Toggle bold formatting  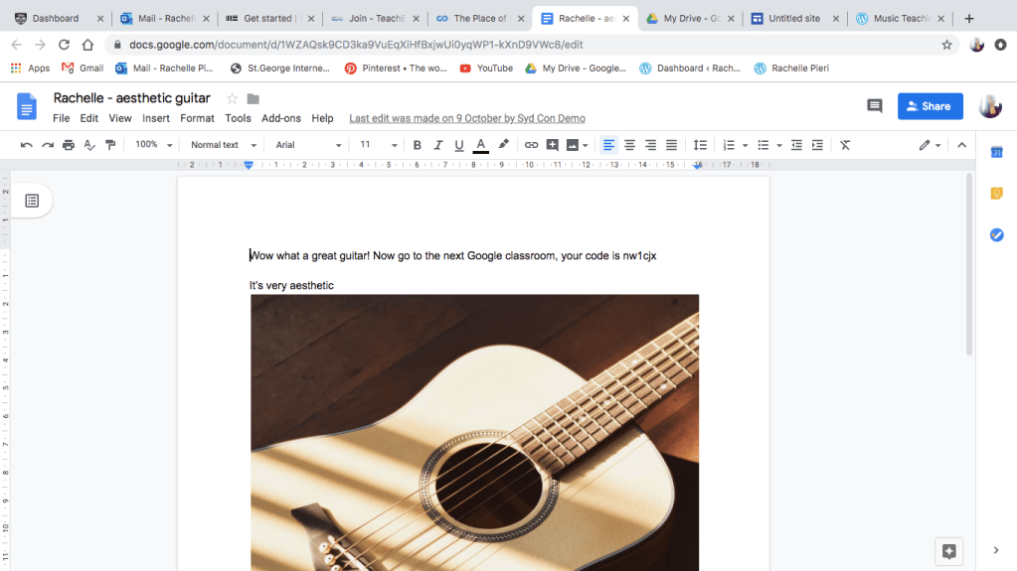point(418,145)
